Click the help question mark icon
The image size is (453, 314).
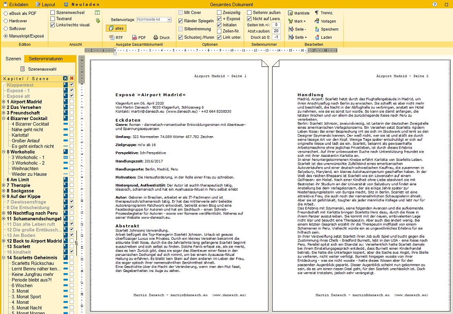click(434, 4)
